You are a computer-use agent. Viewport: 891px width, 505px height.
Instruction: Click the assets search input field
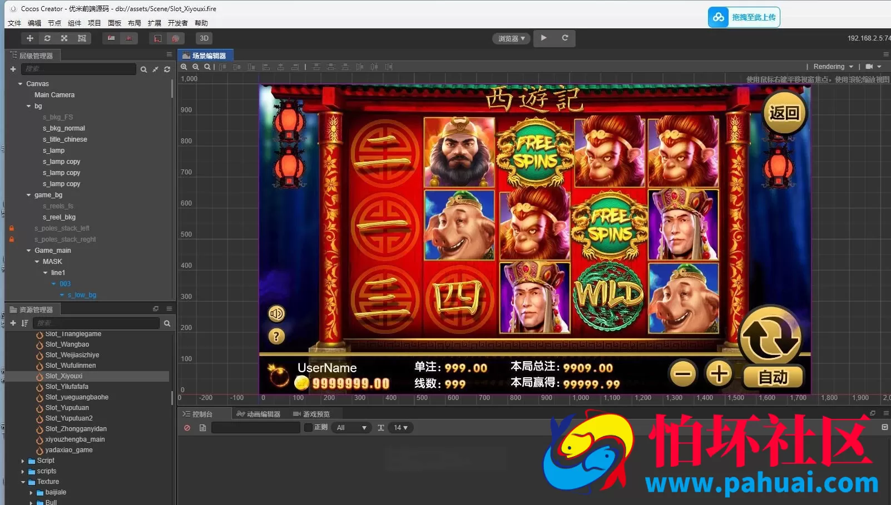[x=97, y=323]
